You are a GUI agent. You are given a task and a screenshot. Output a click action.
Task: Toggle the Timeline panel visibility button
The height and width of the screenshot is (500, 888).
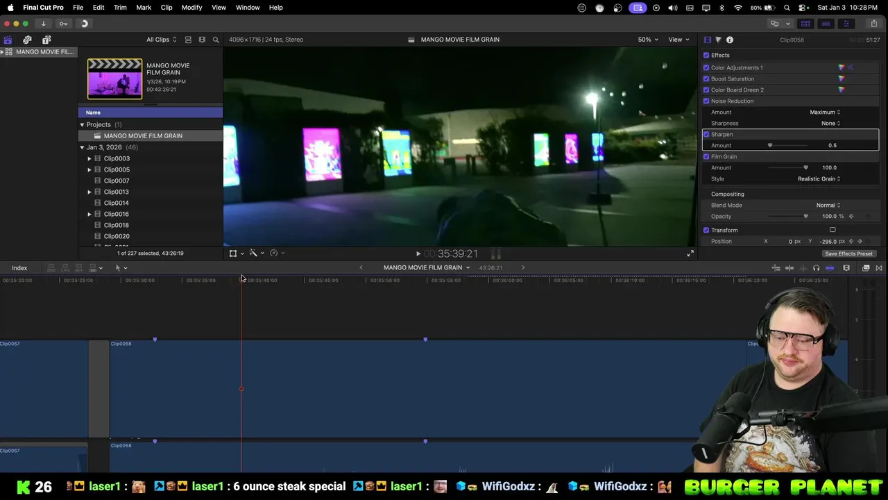click(x=826, y=24)
